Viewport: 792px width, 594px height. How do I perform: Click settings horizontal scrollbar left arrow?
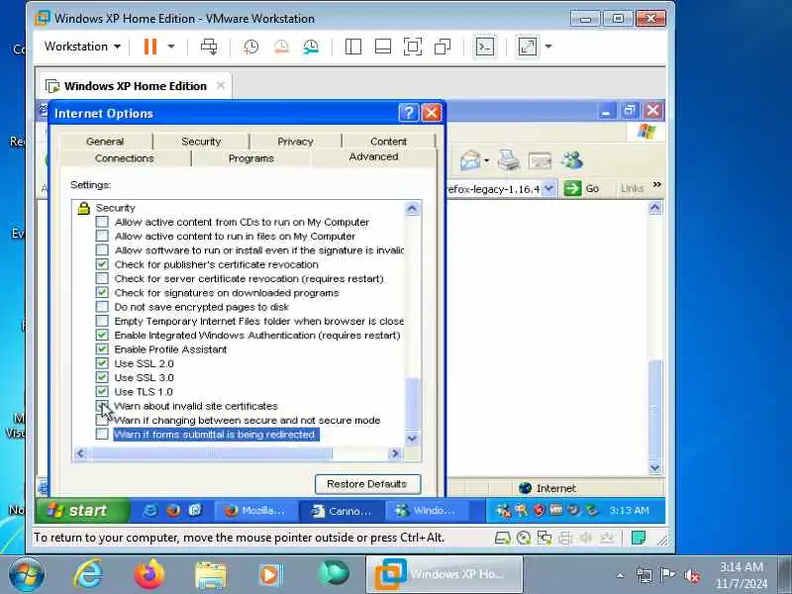pos(81,453)
